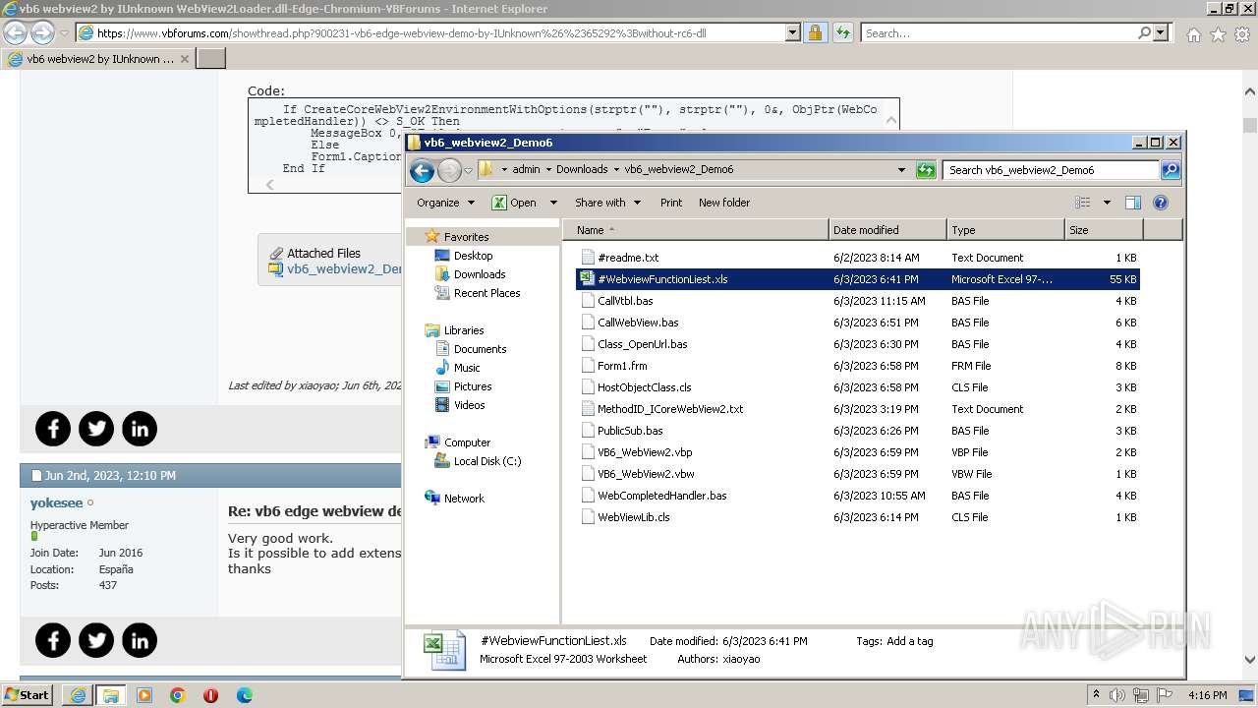Open the IE address bar dropdown arrow

point(793,32)
